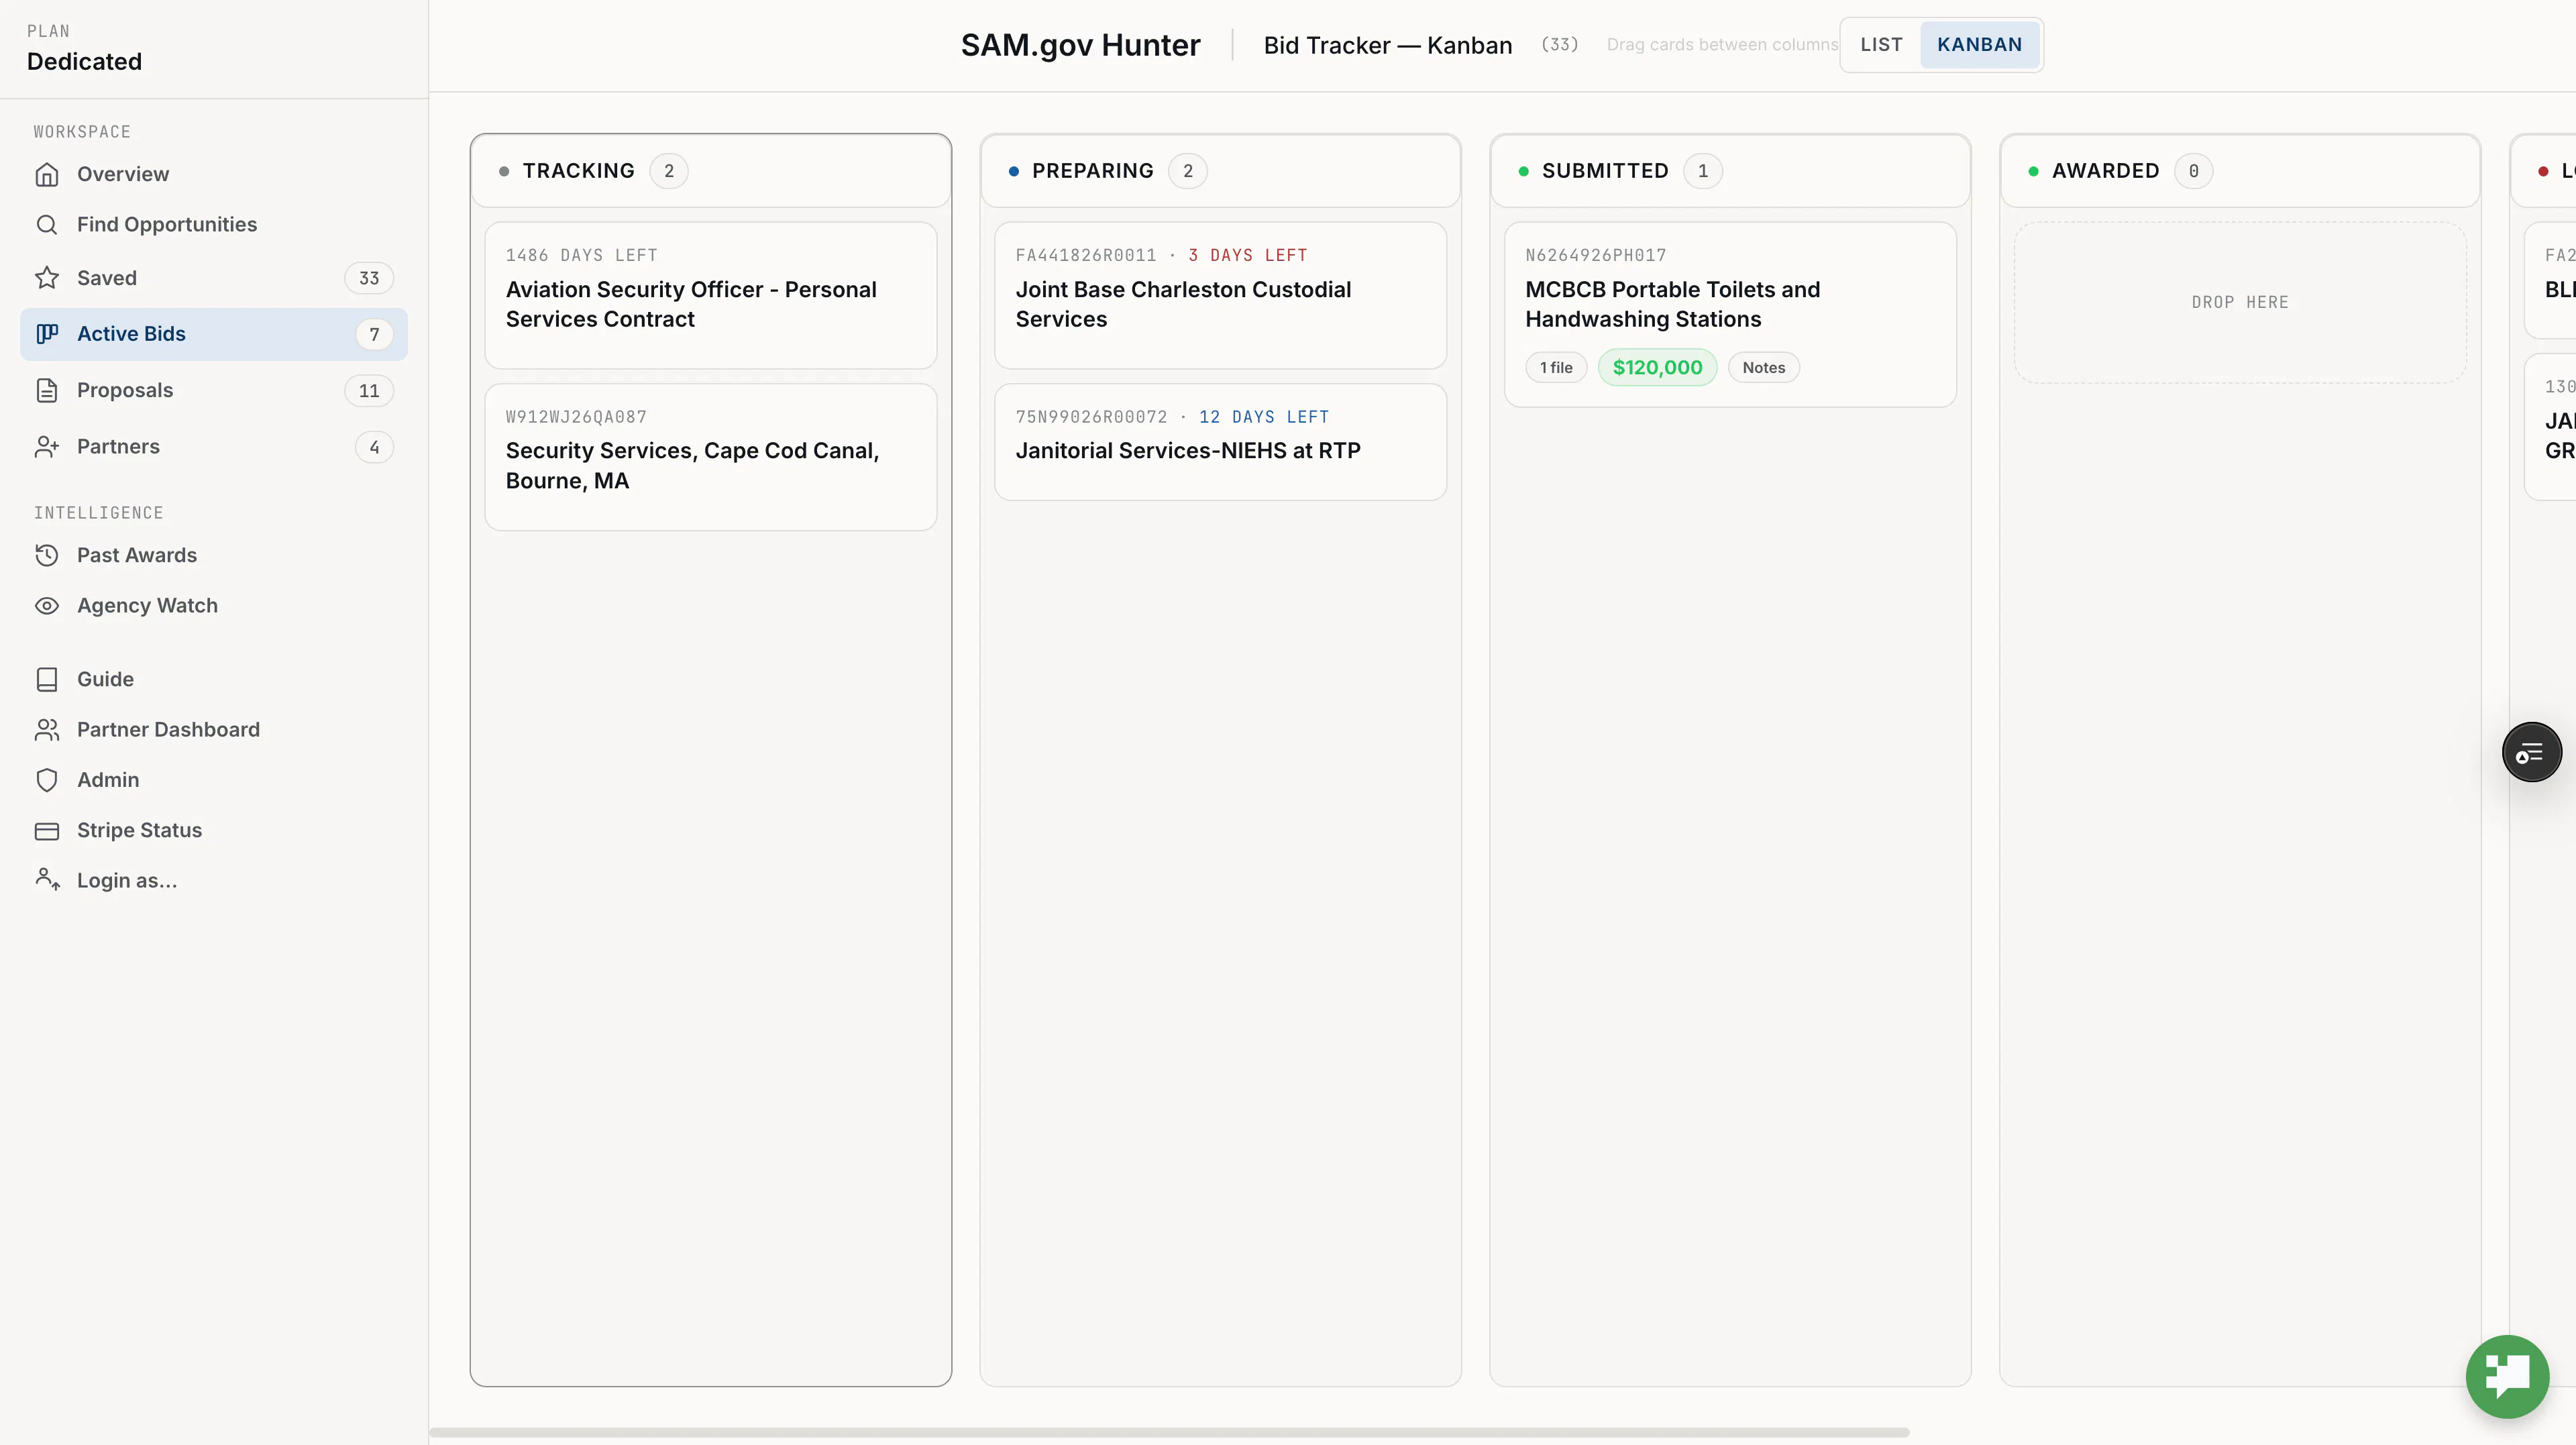Click the Find Opportunities magnifier icon
This screenshot has width=2576, height=1445.
pos(47,224)
